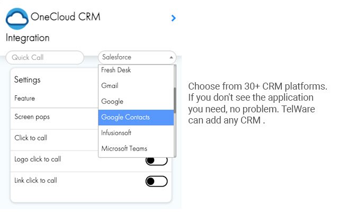Click the Integration heading
The image size is (339, 212).
coord(28,38)
